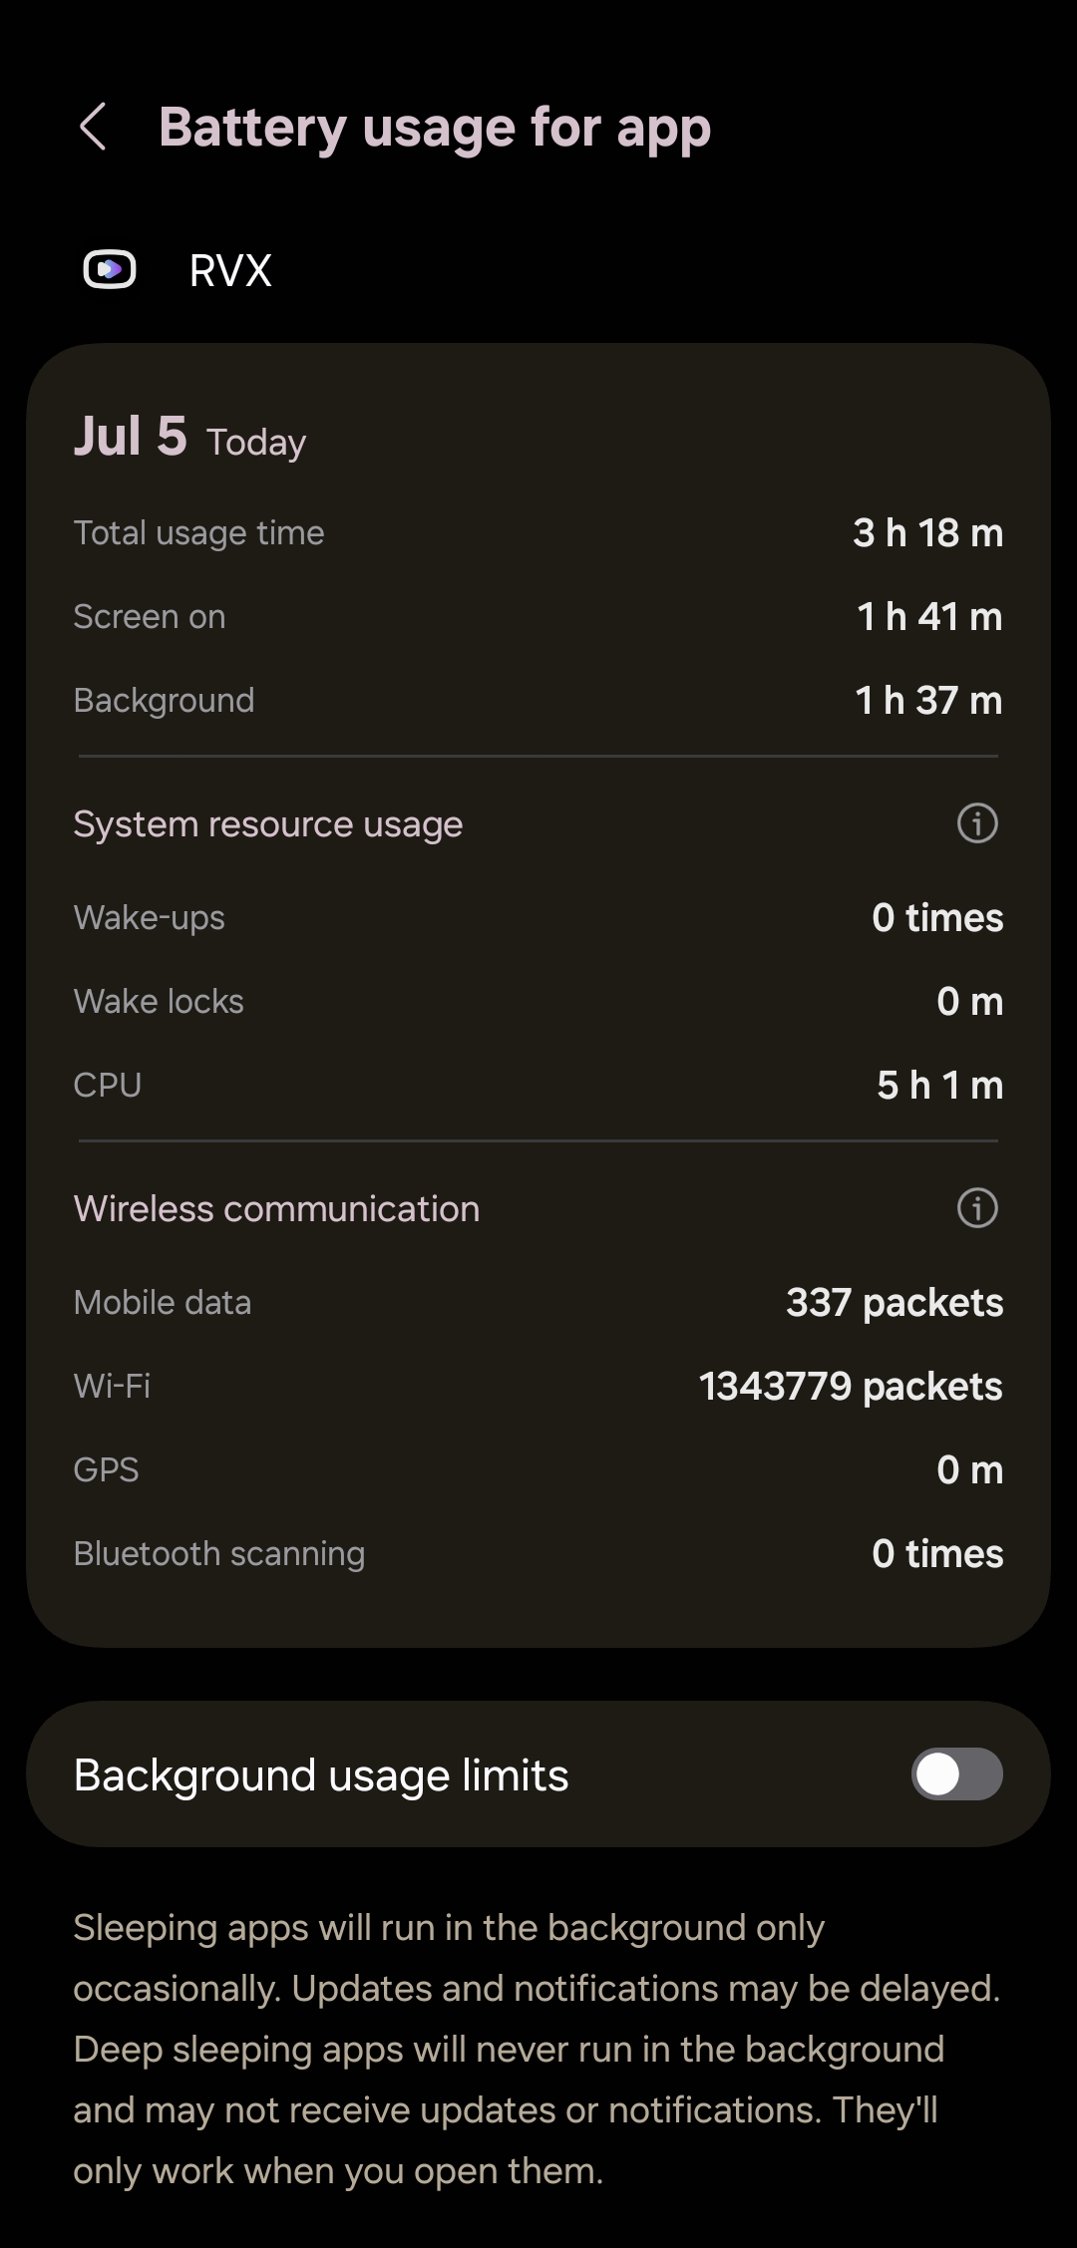The image size is (1077, 2248).
Task: Tap the Jul 5 date heading
Action: point(131,437)
